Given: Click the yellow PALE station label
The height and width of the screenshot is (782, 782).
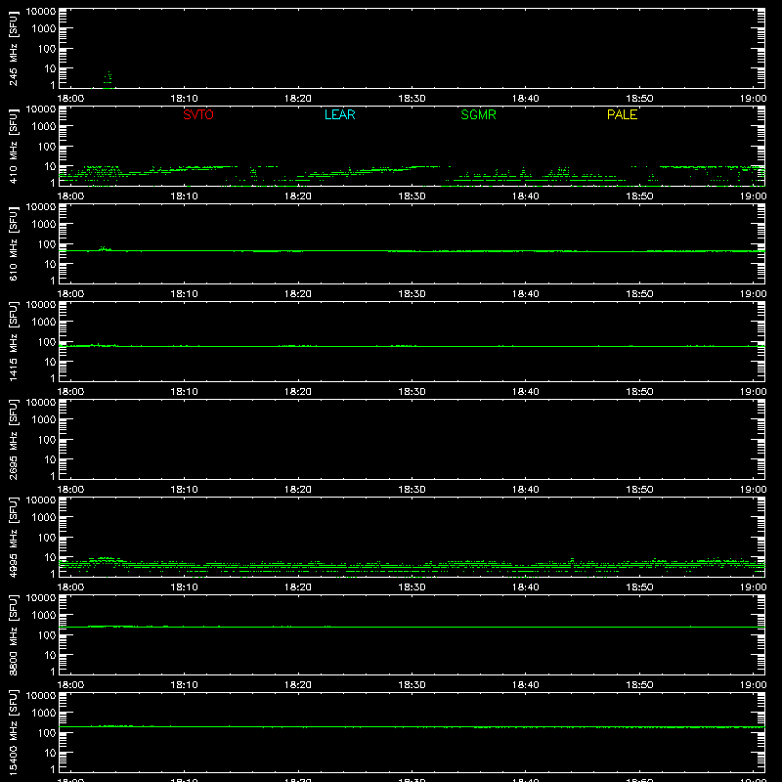Looking at the screenshot, I should point(622,114).
